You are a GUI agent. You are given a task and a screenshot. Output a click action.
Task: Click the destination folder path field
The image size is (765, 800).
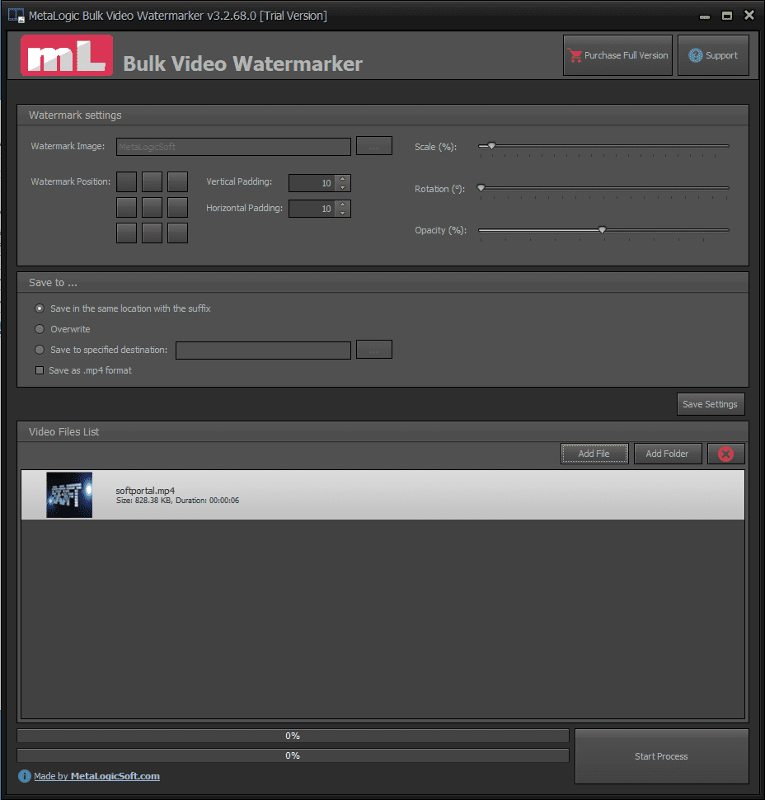point(263,351)
